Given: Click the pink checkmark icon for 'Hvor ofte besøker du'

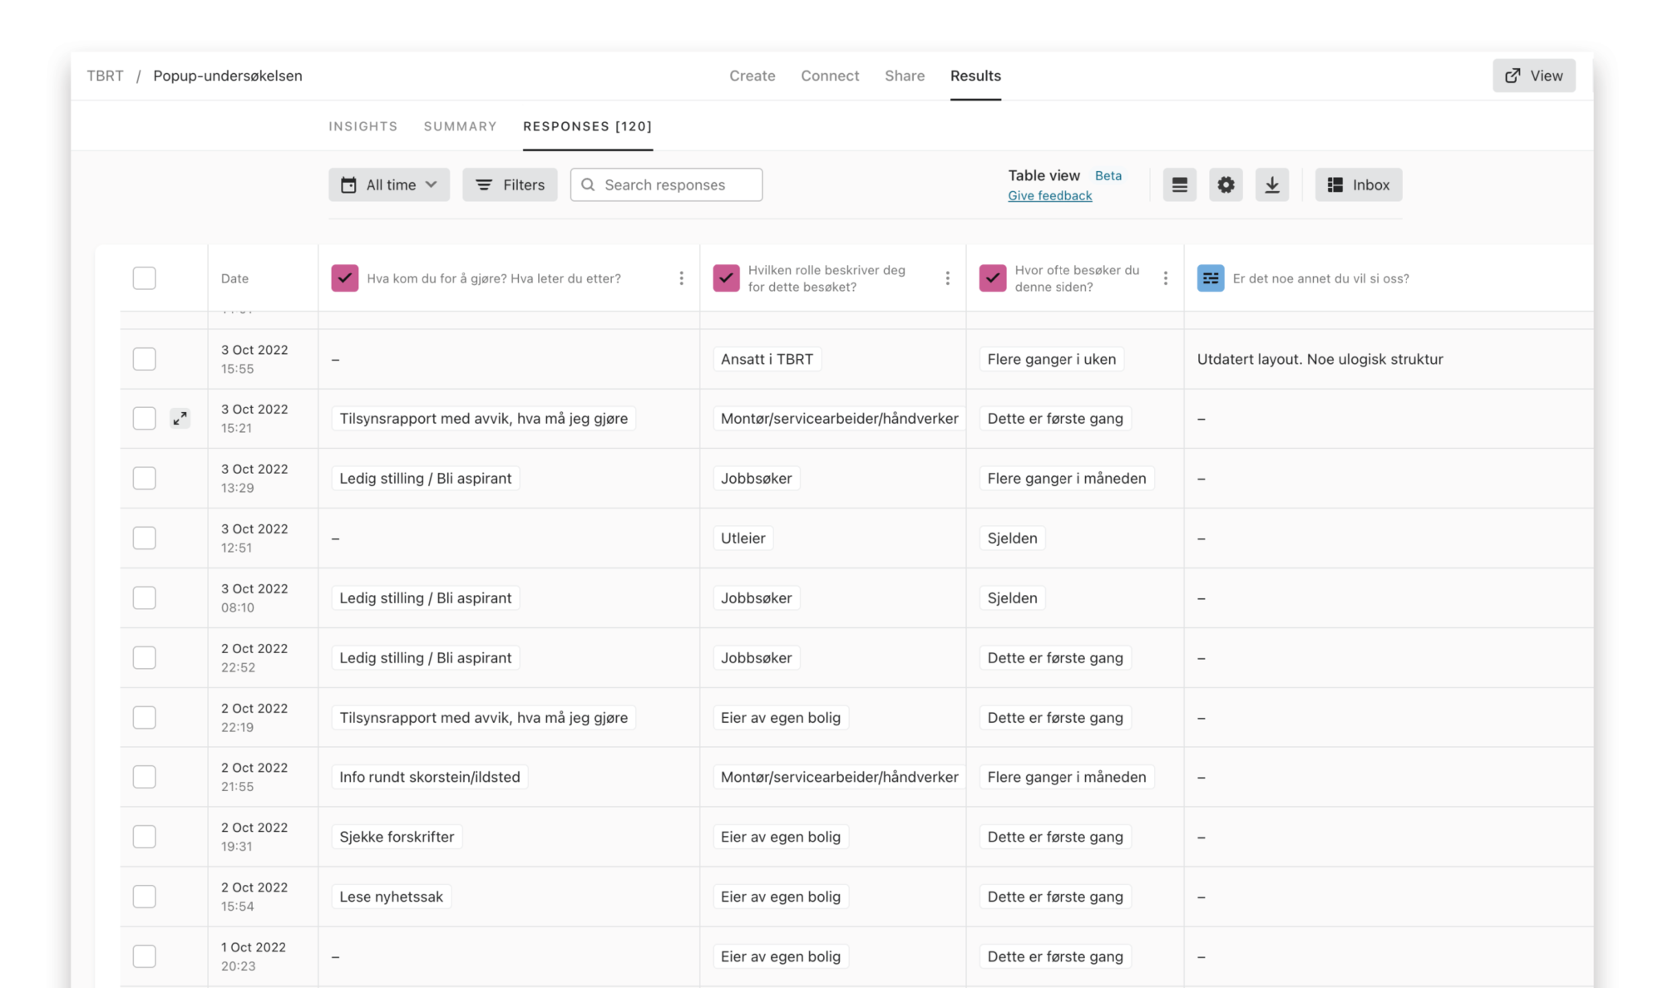Looking at the screenshot, I should click(993, 278).
